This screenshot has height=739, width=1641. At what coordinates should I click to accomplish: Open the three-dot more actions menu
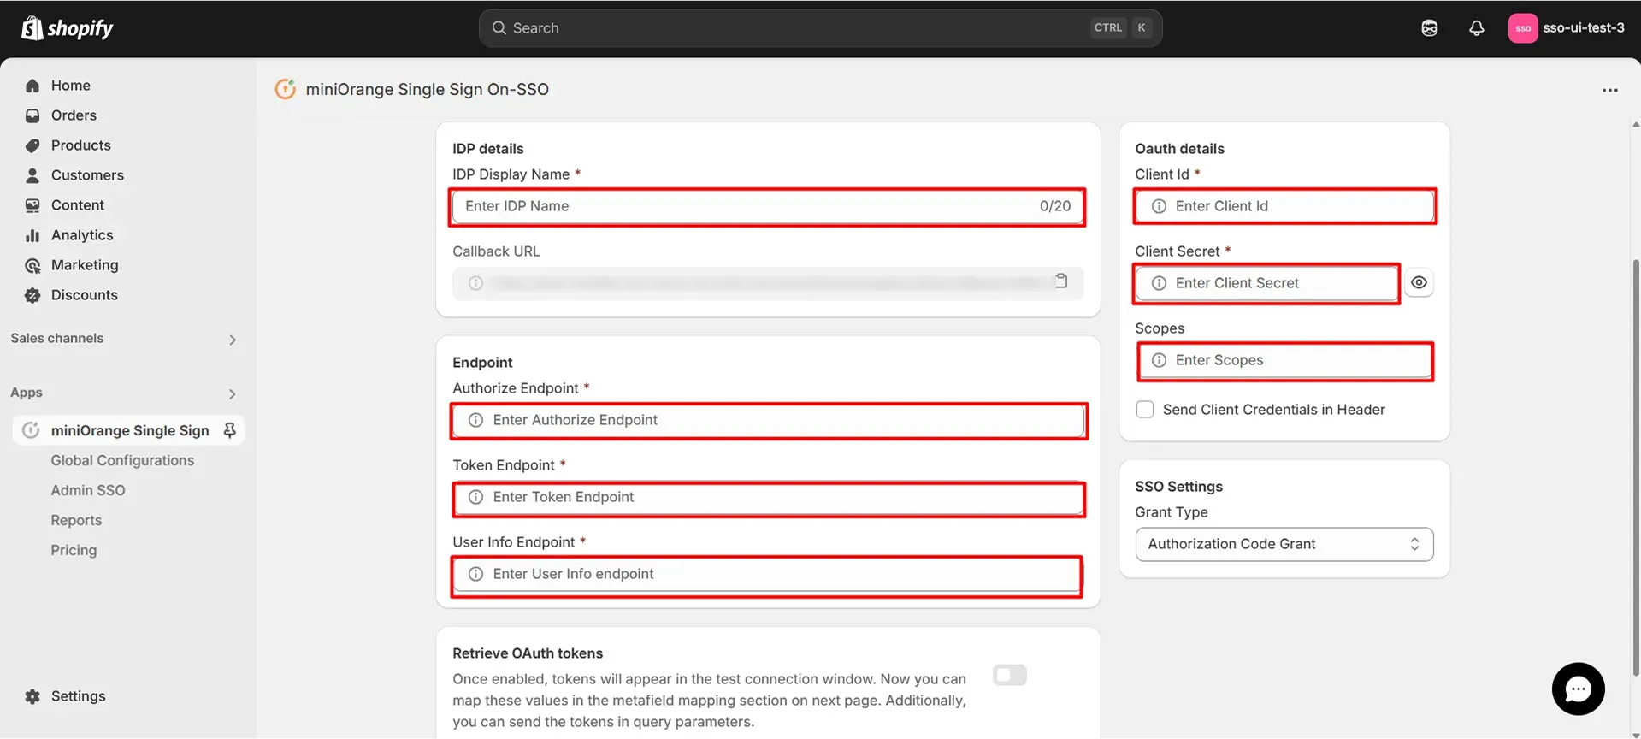(x=1610, y=90)
